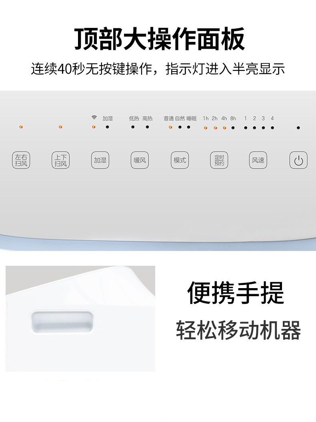
Task: Tap the power button icon
Action: coord(298,160)
